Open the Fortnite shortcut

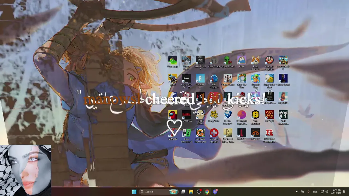coord(200,80)
